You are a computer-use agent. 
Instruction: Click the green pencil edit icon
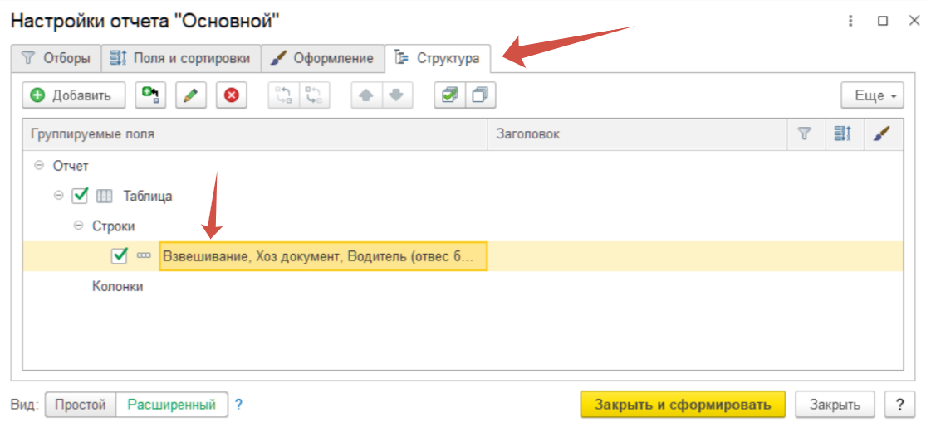click(x=190, y=95)
